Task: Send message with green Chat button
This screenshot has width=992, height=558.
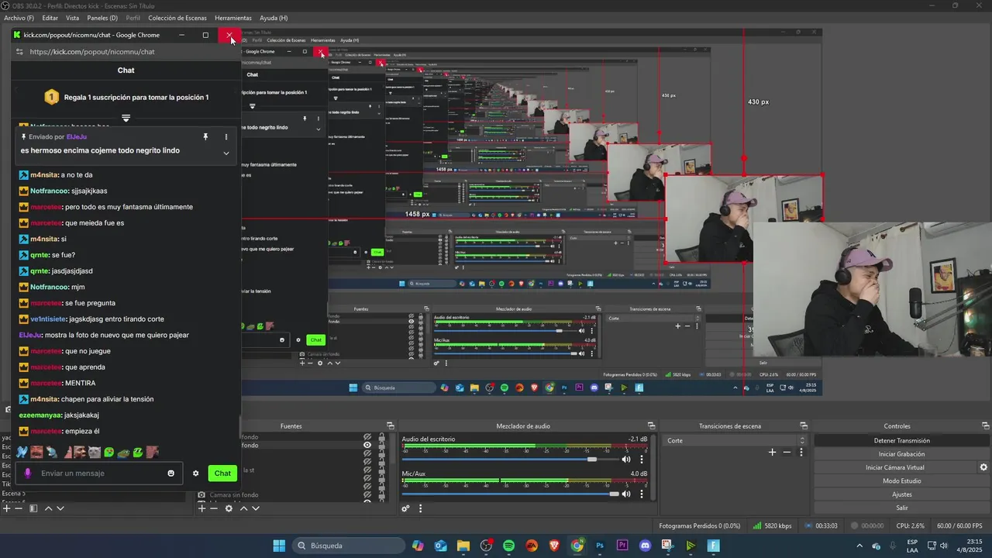Action: [x=222, y=474]
